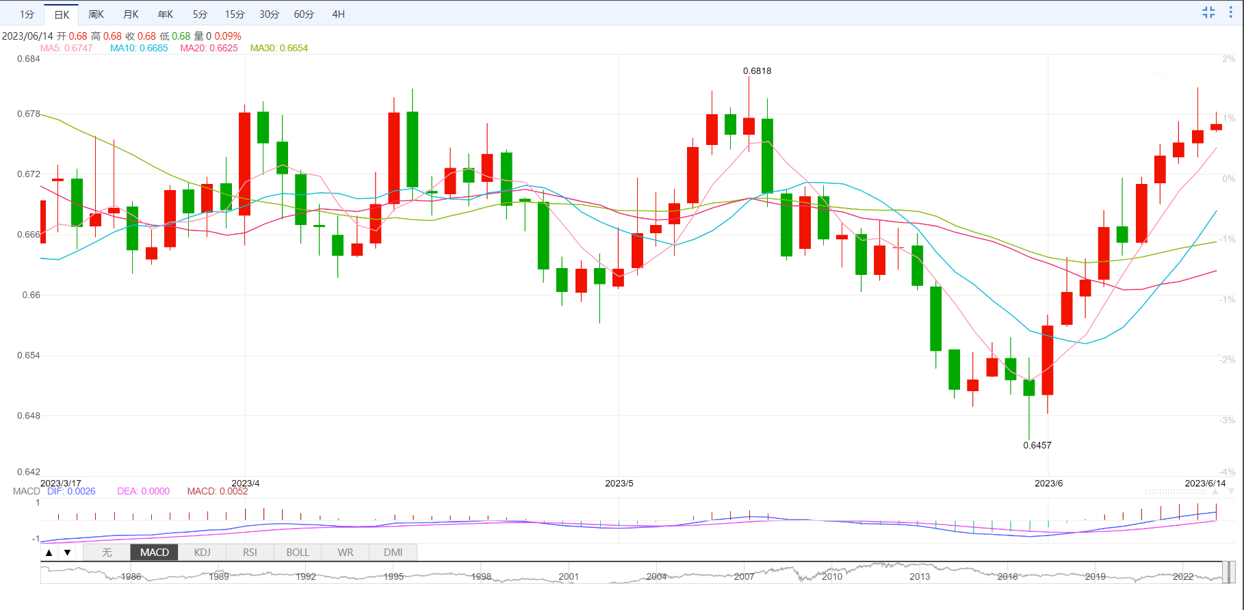Viewport: 1244px width, 610px height.
Task: Click the gray up triangle under 2023/6/14
Action: click(1215, 492)
